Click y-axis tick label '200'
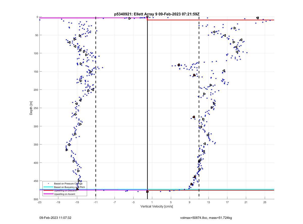Viewport: 303px width, 224px height. pos(36,90)
